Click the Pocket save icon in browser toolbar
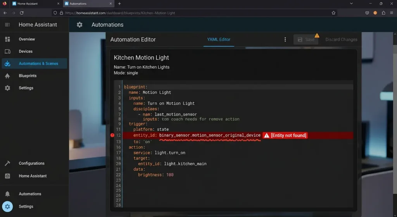Viewport: 397px width, 217px height. click(x=367, y=13)
